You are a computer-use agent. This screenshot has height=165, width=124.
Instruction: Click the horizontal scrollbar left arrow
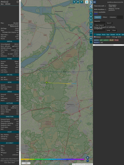click(94, 45)
